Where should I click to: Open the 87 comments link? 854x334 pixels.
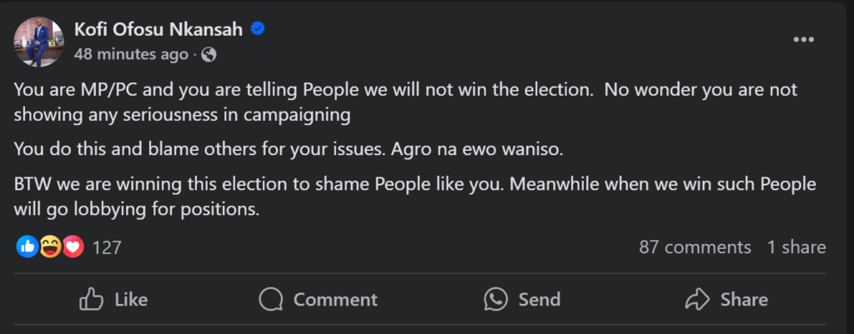pos(695,247)
